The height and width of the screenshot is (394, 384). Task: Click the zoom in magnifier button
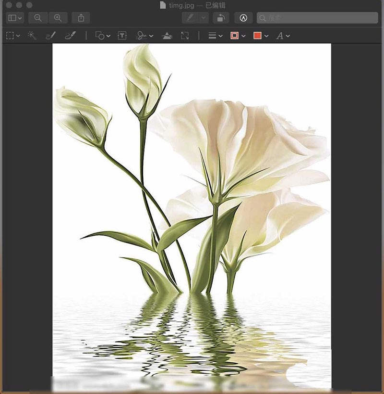[58, 18]
